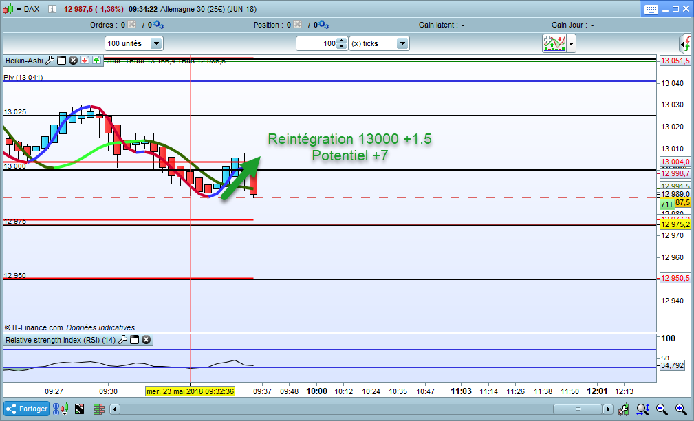The image size is (694, 421).
Task: Click the Piv (13 041) pivot label
Action: tap(23, 78)
